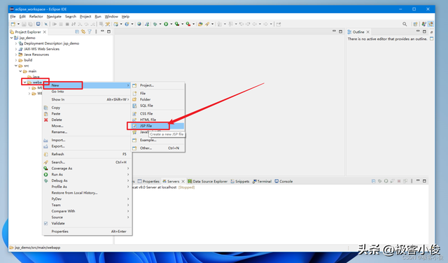Maximize the editor area

[x=341, y=31]
